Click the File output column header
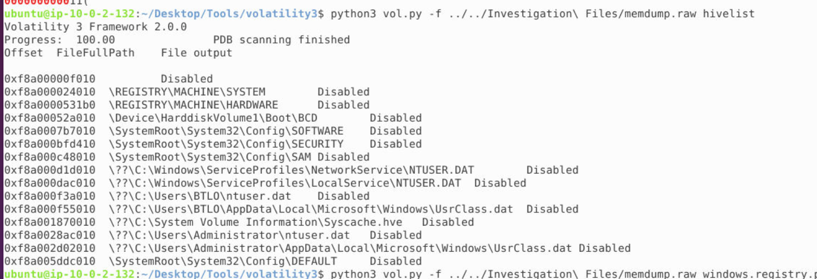 click(x=197, y=53)
